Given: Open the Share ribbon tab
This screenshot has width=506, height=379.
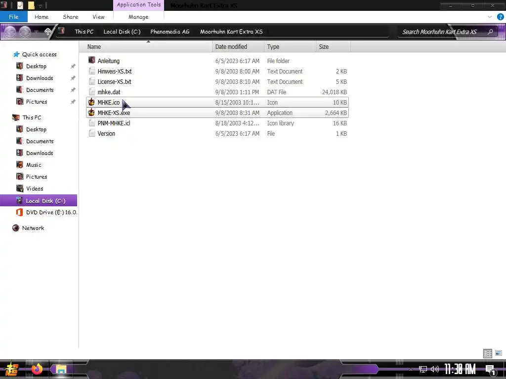Looking at the screenshot, I should tap(70, 17).
